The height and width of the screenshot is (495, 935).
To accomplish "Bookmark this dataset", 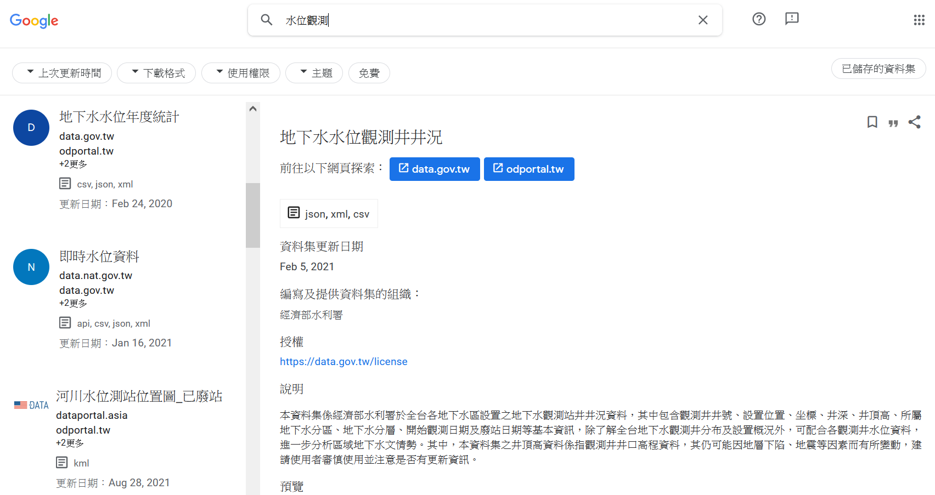I will click(872, 122).
